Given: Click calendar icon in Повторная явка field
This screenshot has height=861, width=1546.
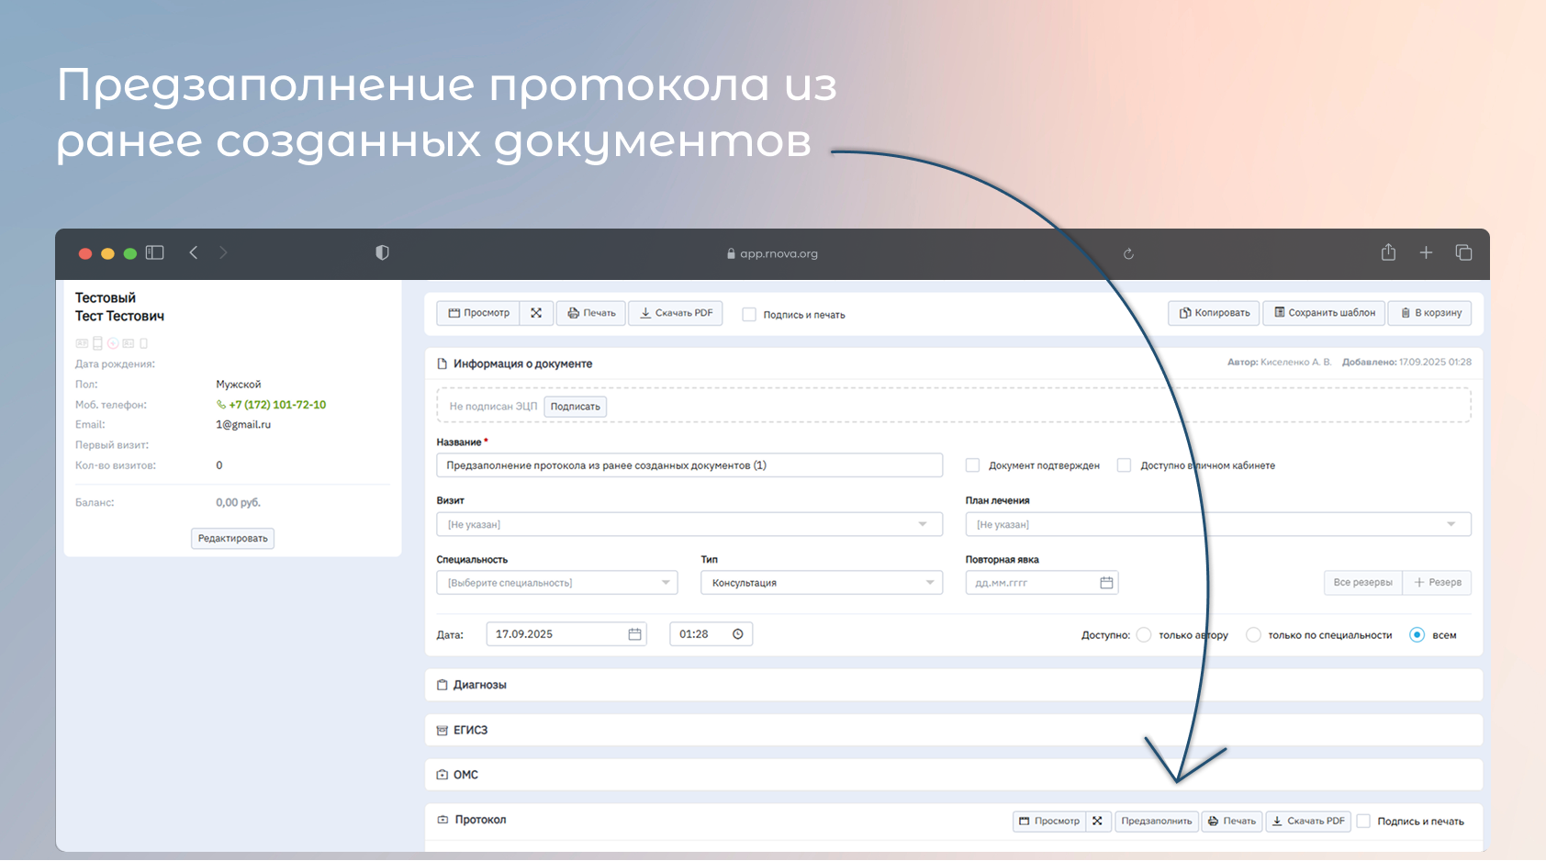Looking at the screenshot, I should (1106, 583).
